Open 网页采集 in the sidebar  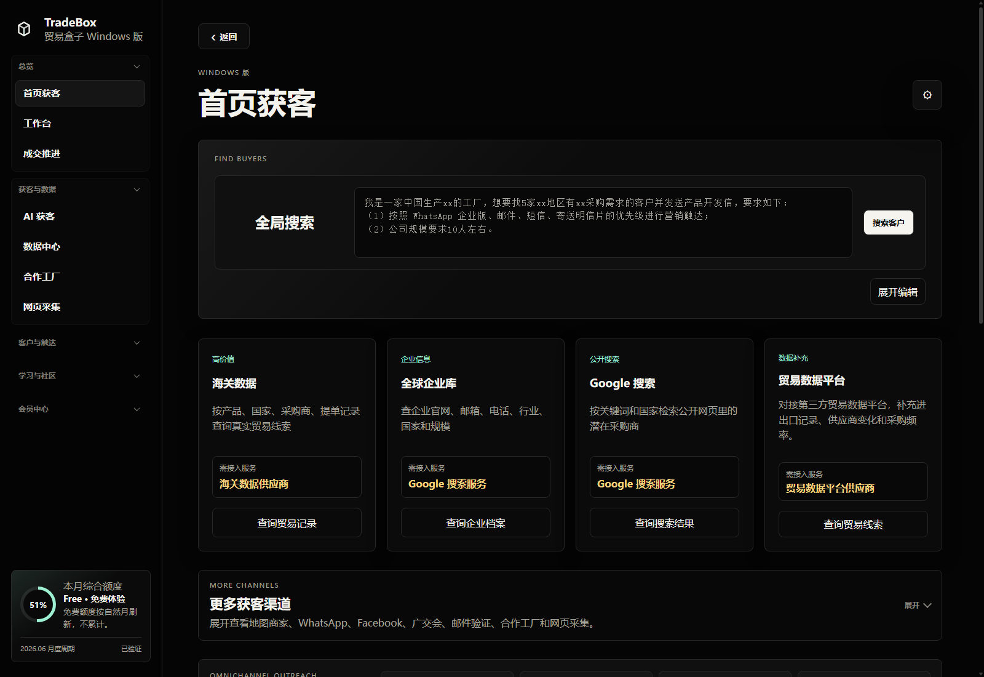[80, 307]
